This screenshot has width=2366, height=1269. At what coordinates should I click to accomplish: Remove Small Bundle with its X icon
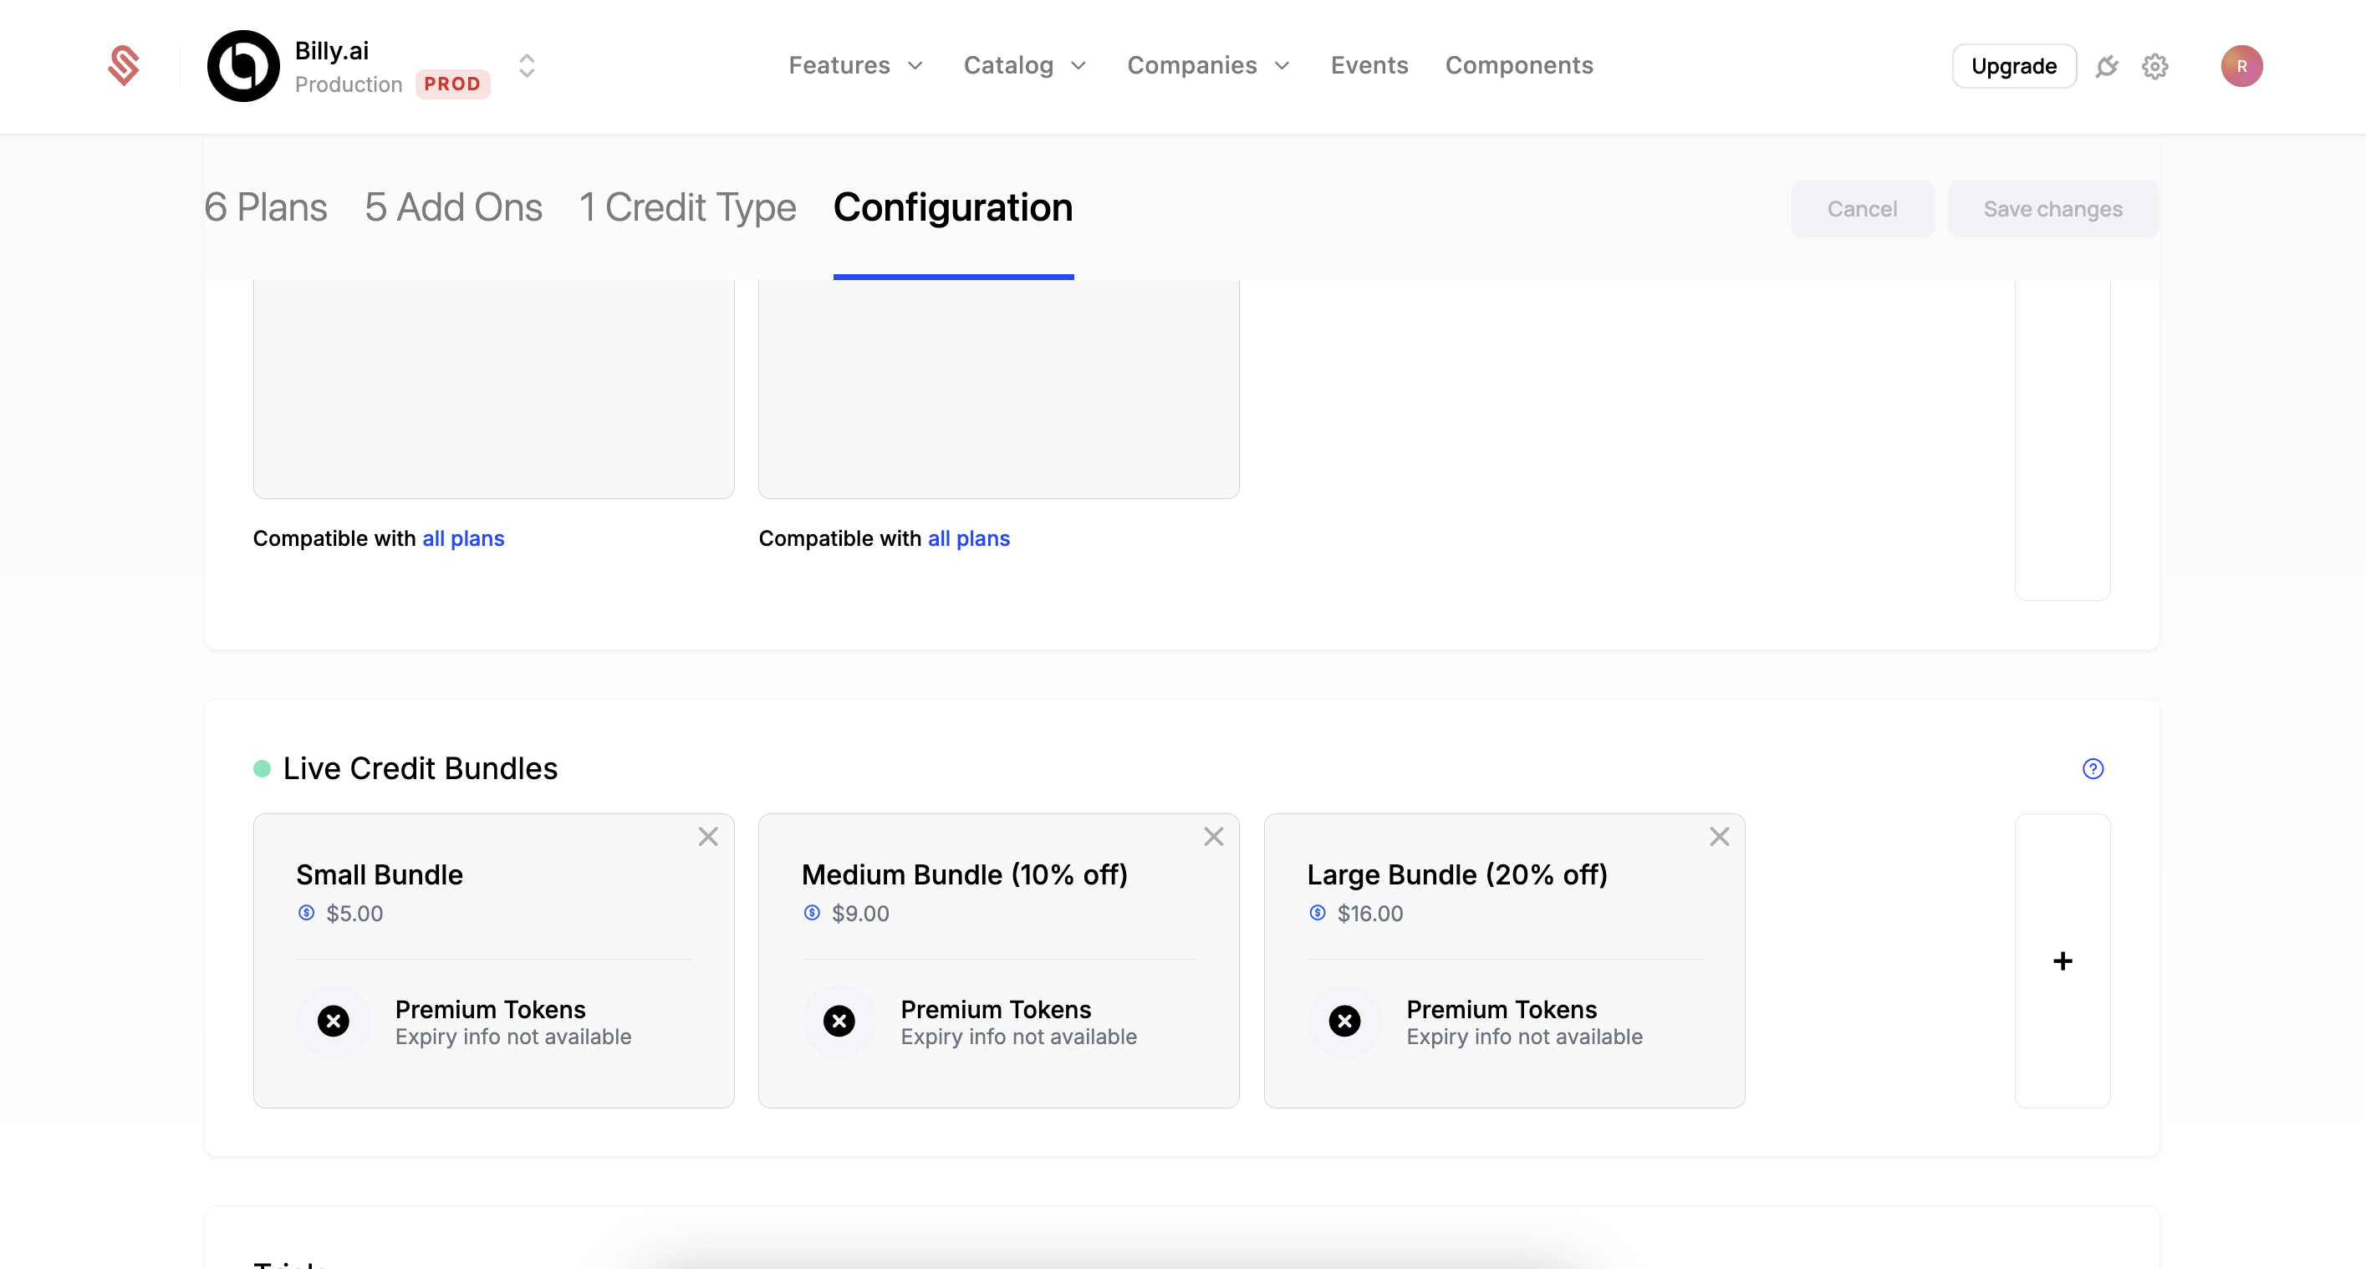707,837
